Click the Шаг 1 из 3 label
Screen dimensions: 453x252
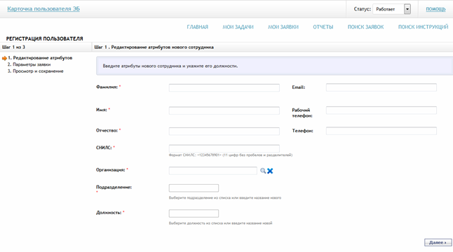(13, 47)
